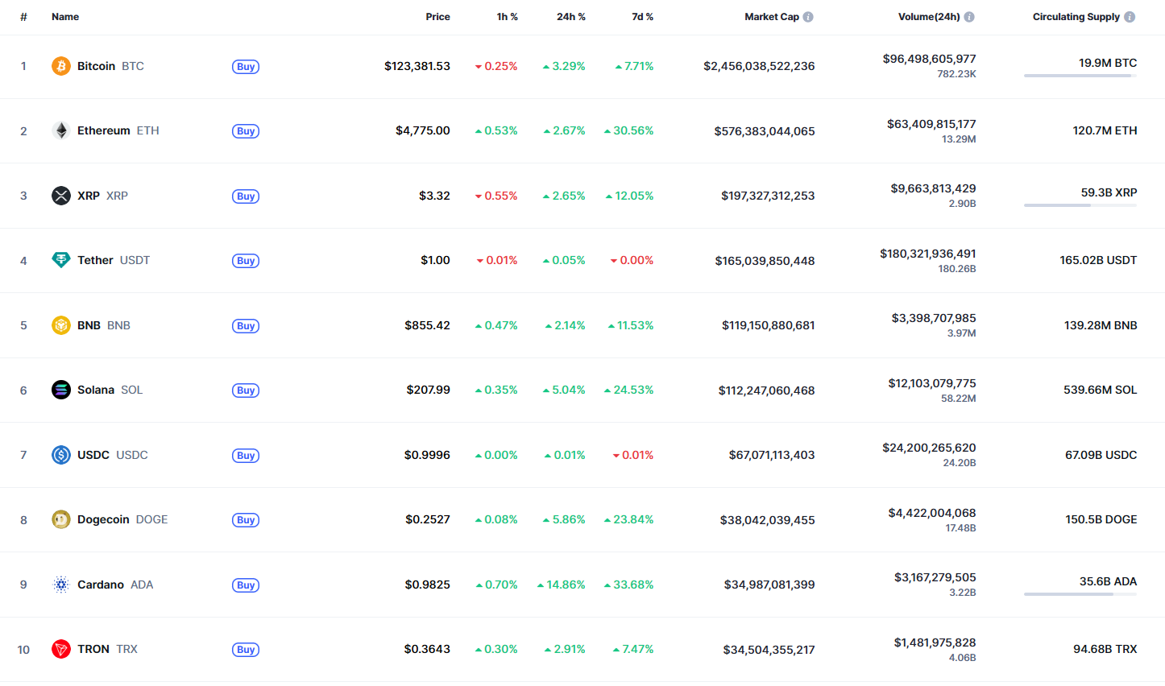Sort by rank using the # header

23,17
